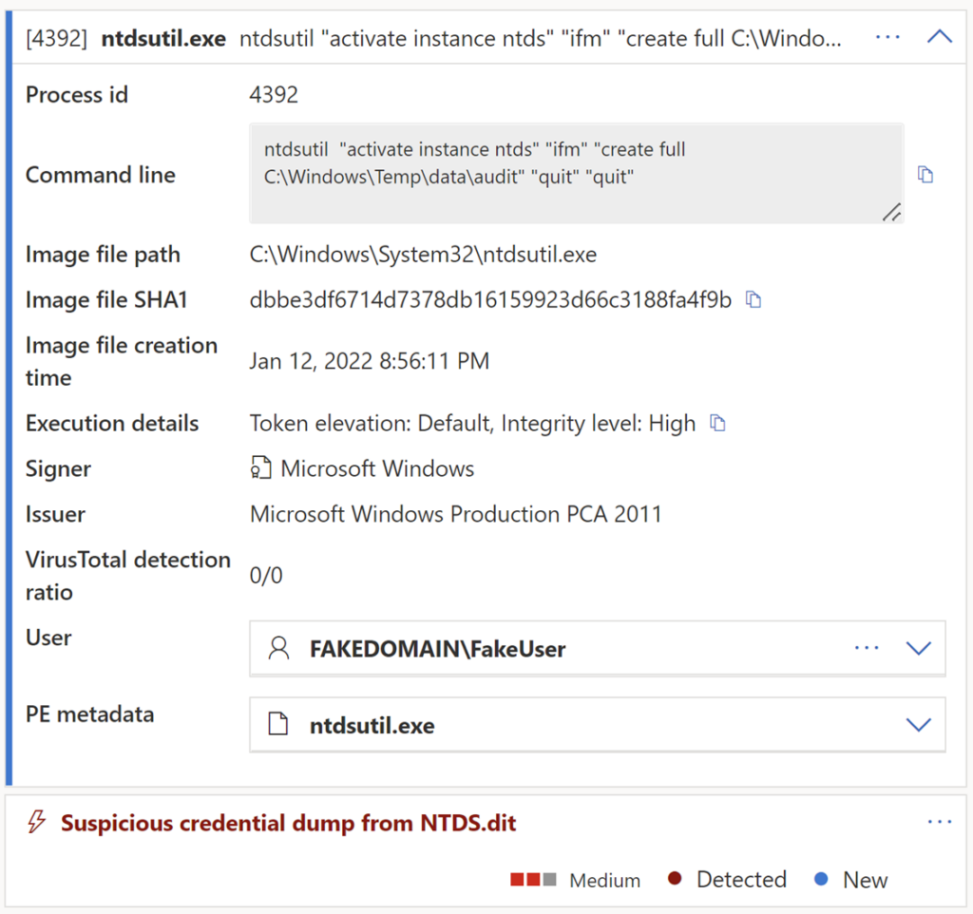
Task: Open the NTDS.dit alert options menu
Action: click(940, 821)
